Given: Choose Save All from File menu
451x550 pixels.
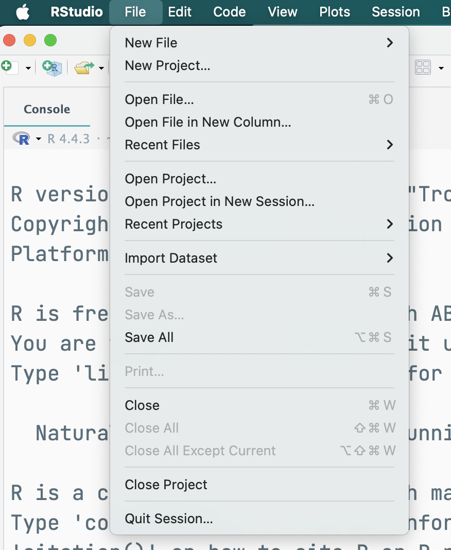Looking at the screenshot, I should coord(149,337).
